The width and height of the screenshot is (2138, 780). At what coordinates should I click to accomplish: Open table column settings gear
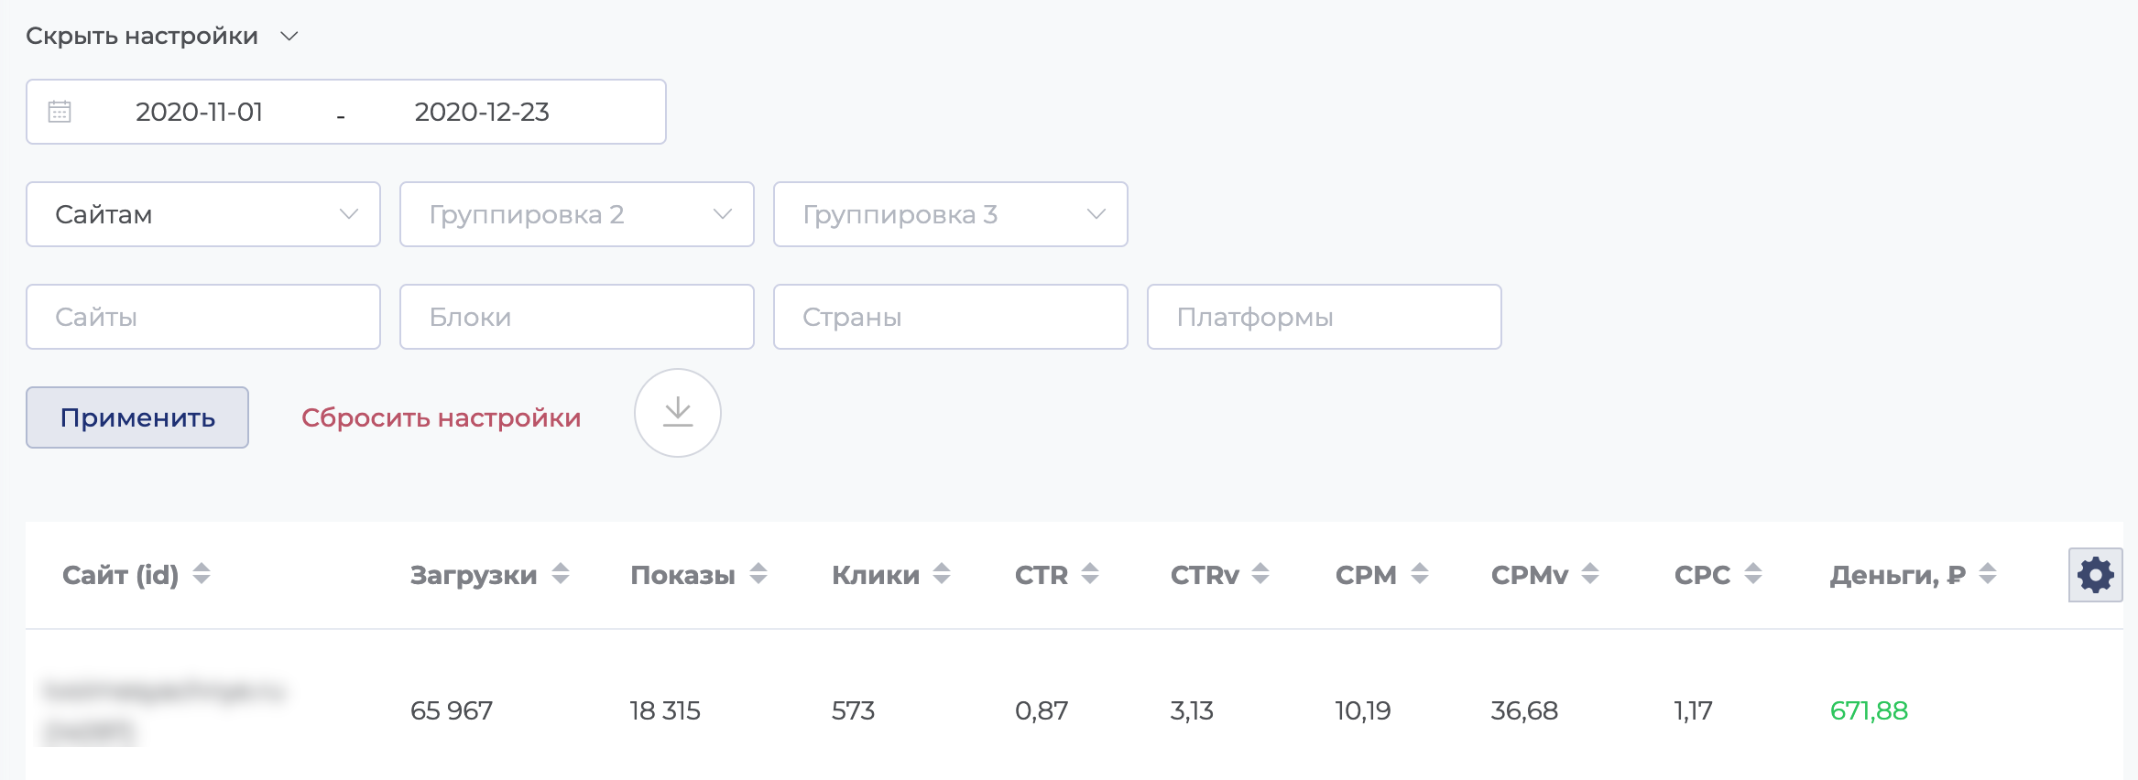[x=2095, y=575]
